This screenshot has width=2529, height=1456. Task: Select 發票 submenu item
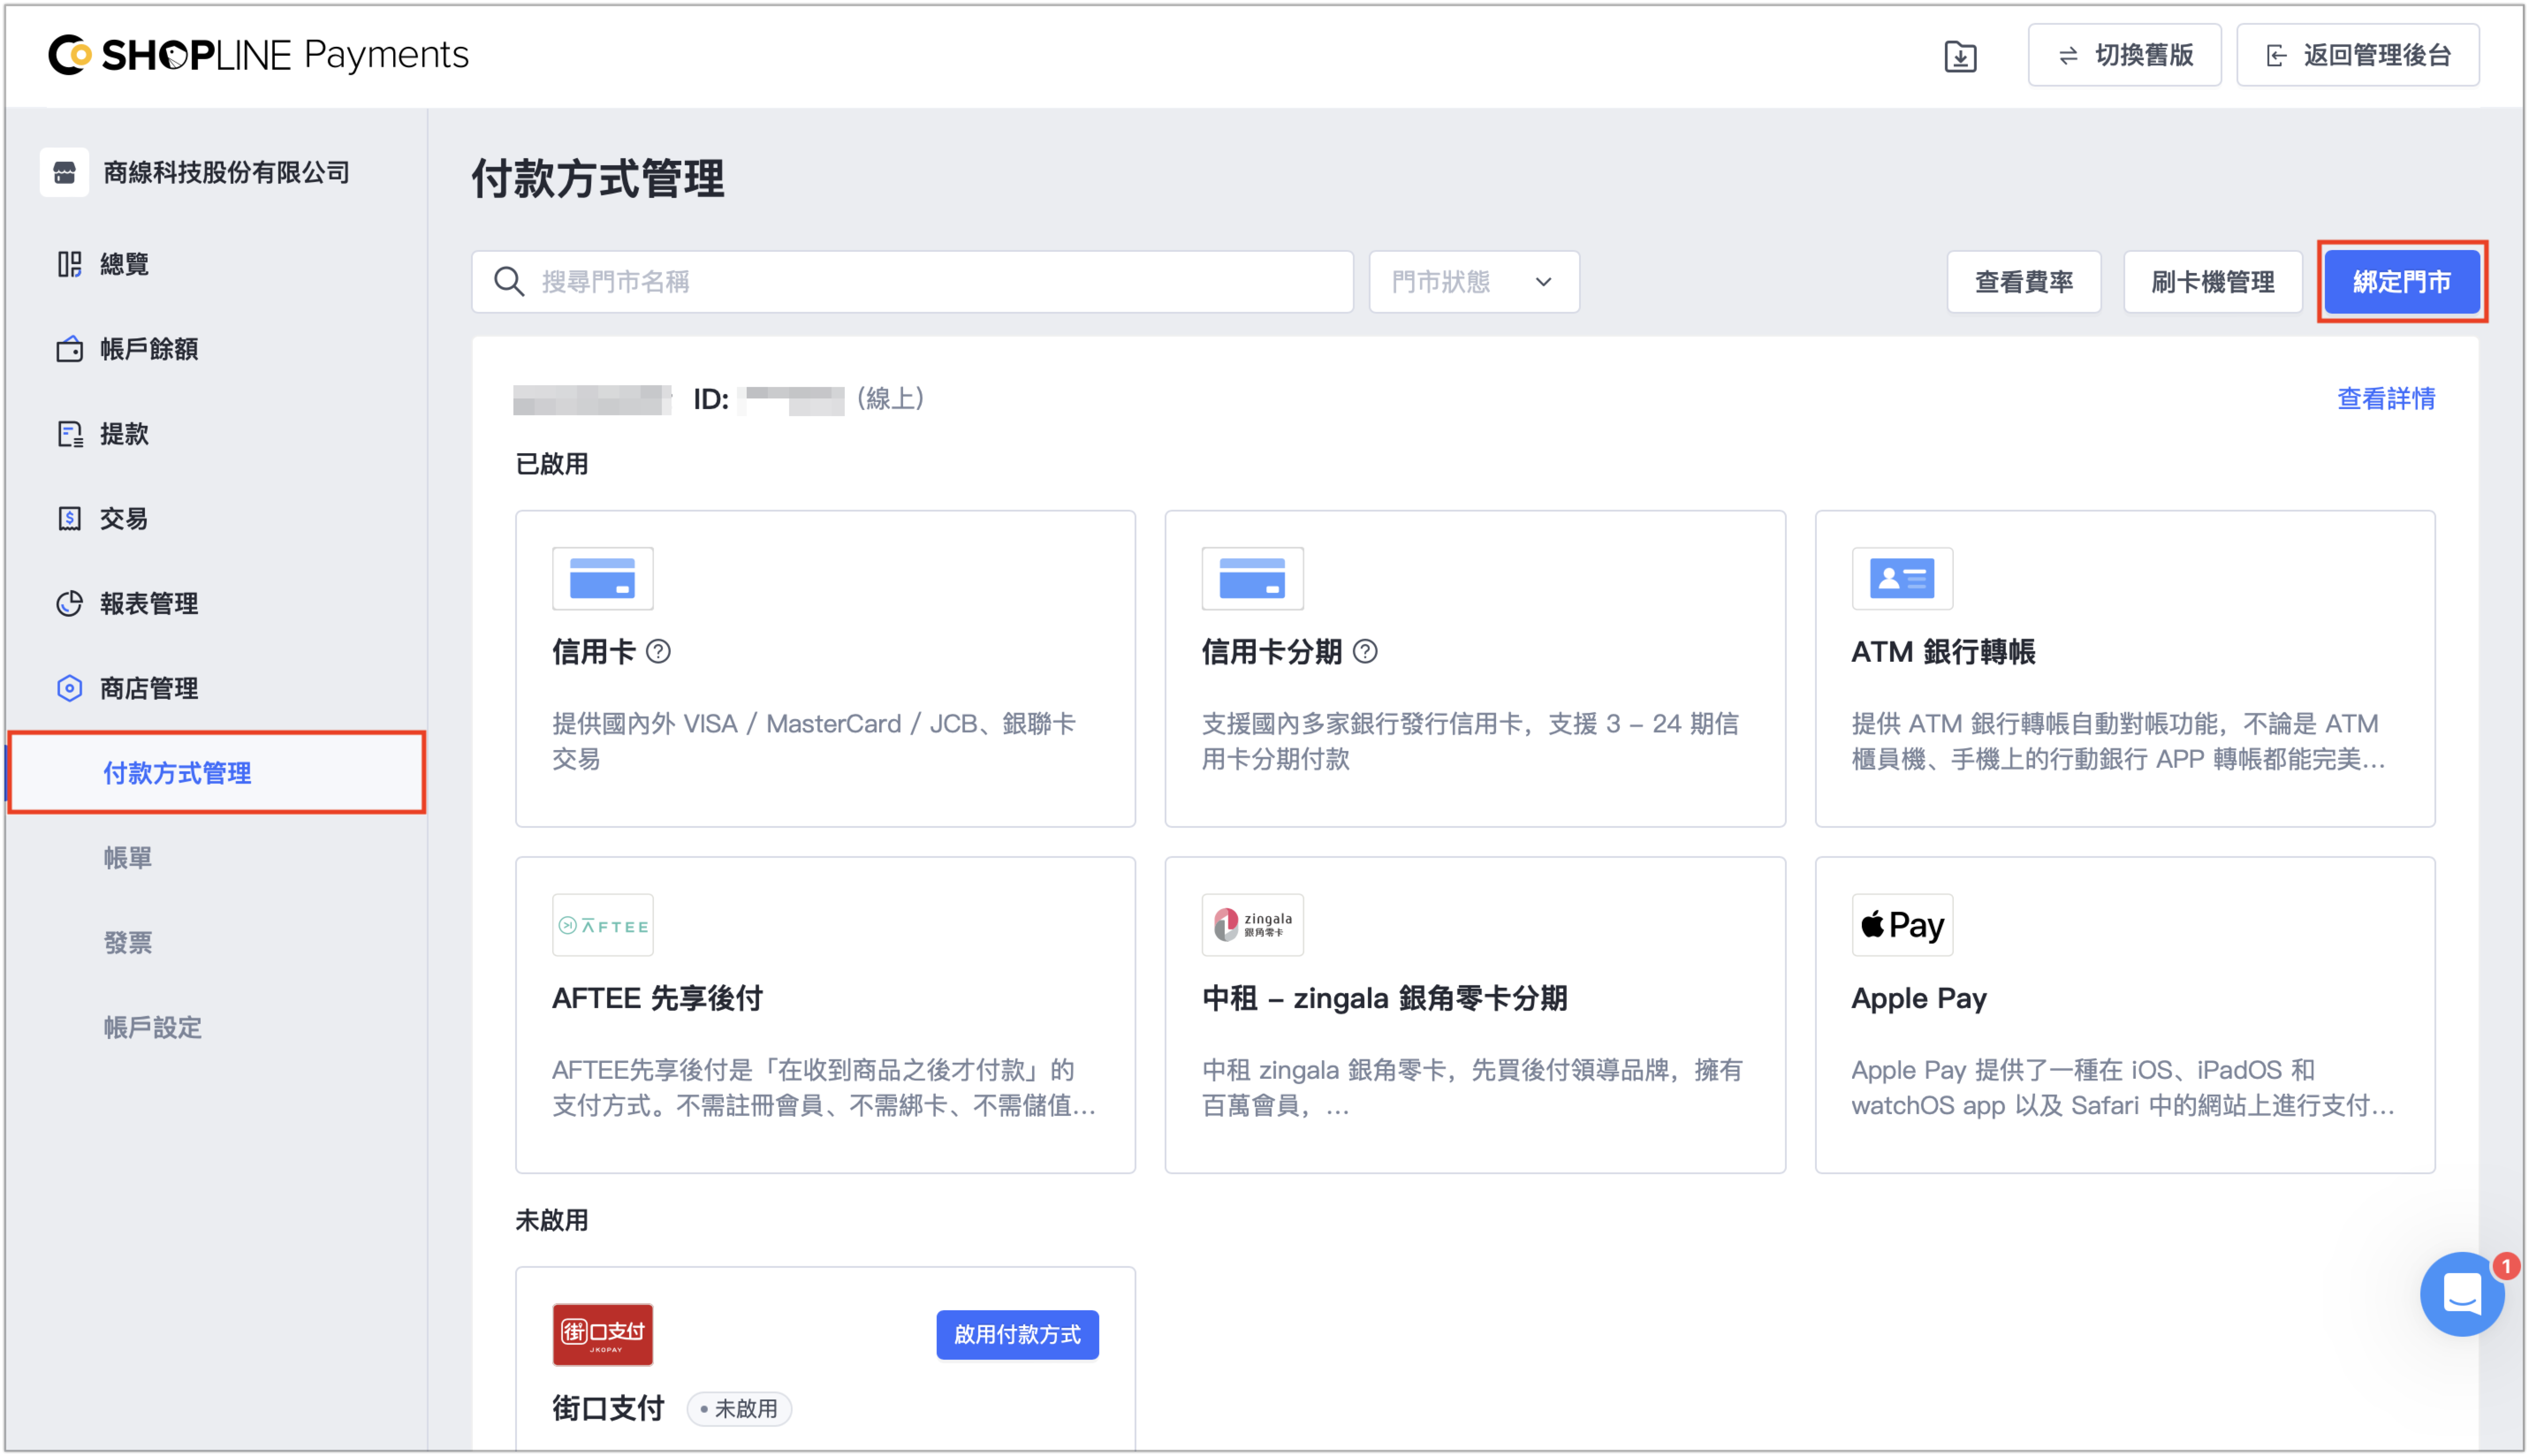pos(128,943)
